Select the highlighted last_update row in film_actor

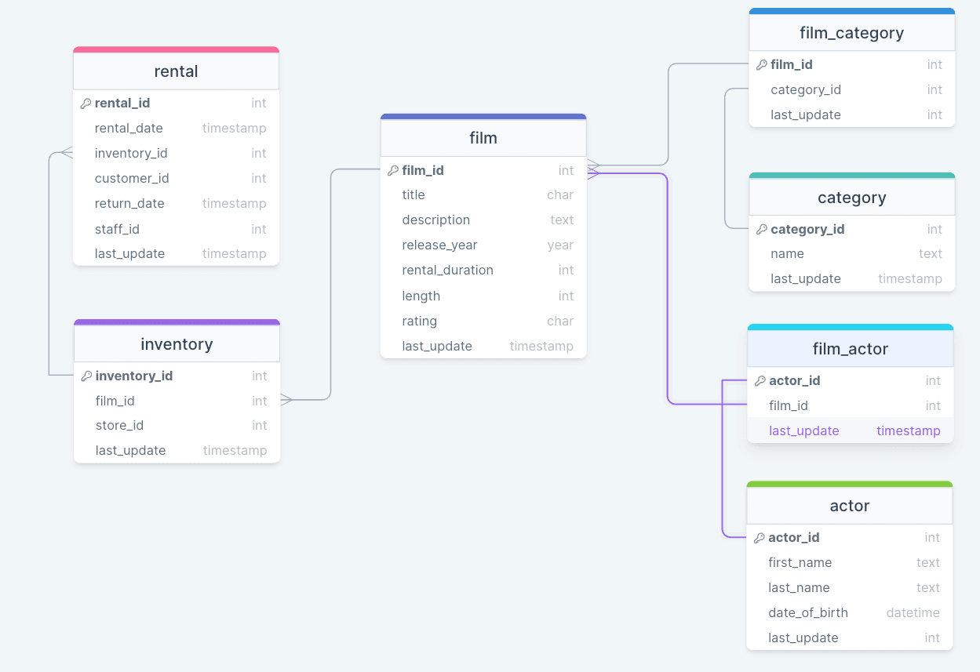850,430
